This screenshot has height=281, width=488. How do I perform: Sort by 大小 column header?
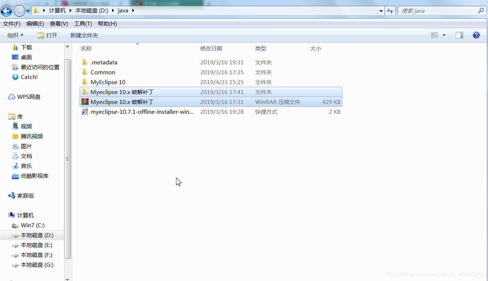pos(316,48)
